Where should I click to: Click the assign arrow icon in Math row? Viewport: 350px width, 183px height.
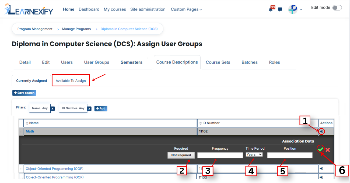point(321,131)
